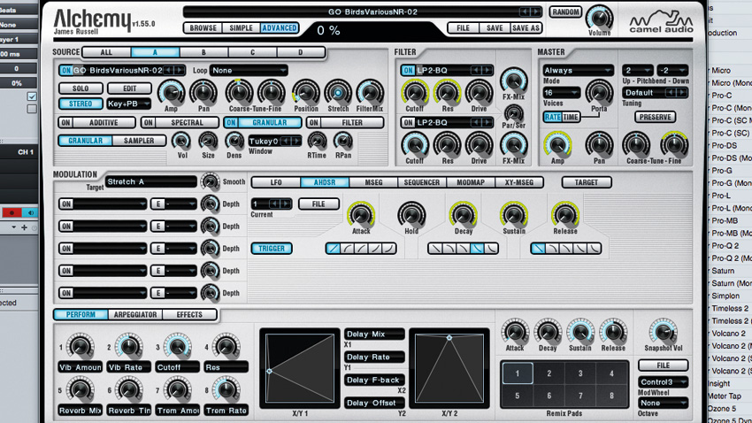Click the Smooth knob in Modulation
The height and width of the screenshot is (423, 752).
(x=210, y=181)
